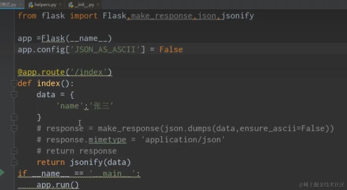Collapse the fold marker beside data = {
The image size is (347, 190).
click(14, 94)
